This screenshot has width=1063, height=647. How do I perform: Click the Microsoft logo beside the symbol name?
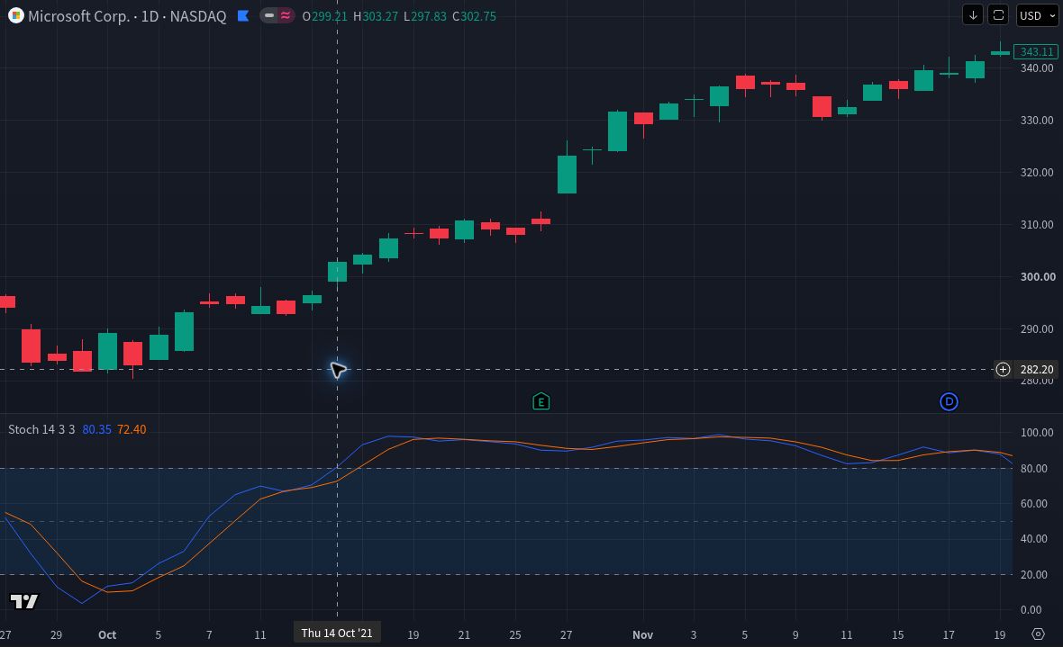[x=15, y=15]
